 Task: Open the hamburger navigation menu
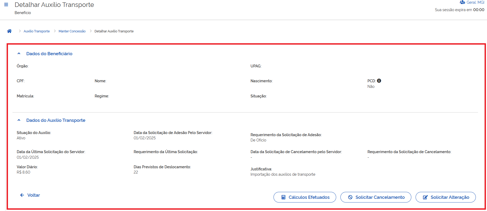[x=6, y=5]
